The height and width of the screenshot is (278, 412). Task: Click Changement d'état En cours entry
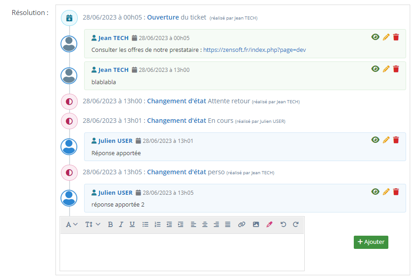pyautogui.click(x=184, y=121)
